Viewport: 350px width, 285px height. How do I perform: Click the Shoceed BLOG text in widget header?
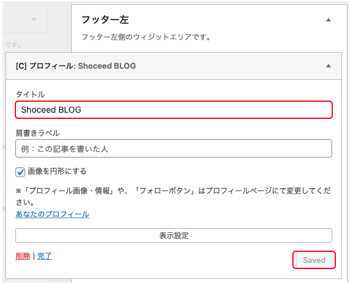[107, 66]
